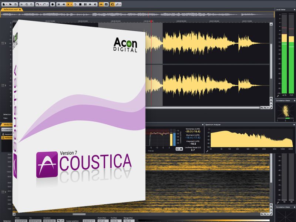The width and height of the screenshot is (296, 222).
Task: Click the Rewind button in the transport
Action: click(x=64, y=4)
